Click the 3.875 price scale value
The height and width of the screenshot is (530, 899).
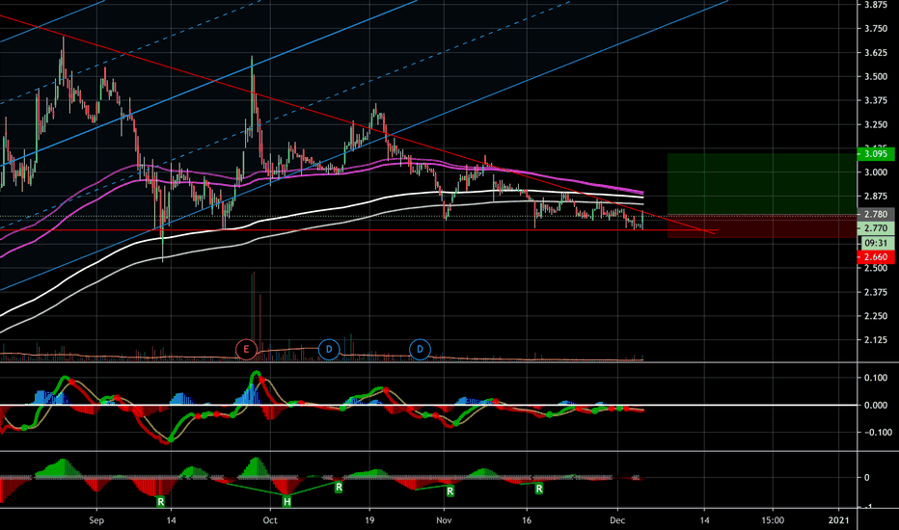click(876, 5)
